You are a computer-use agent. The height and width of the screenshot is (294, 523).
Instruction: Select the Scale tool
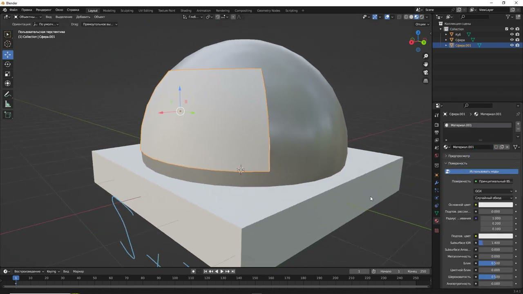[x=8, y=74]
